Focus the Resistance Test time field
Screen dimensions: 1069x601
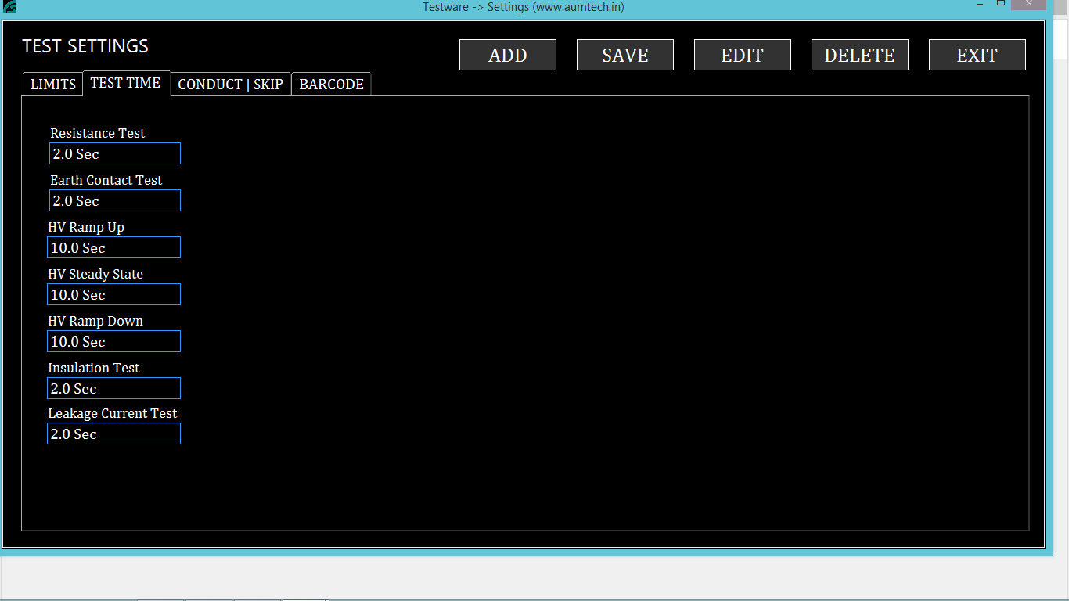[115, 153]
